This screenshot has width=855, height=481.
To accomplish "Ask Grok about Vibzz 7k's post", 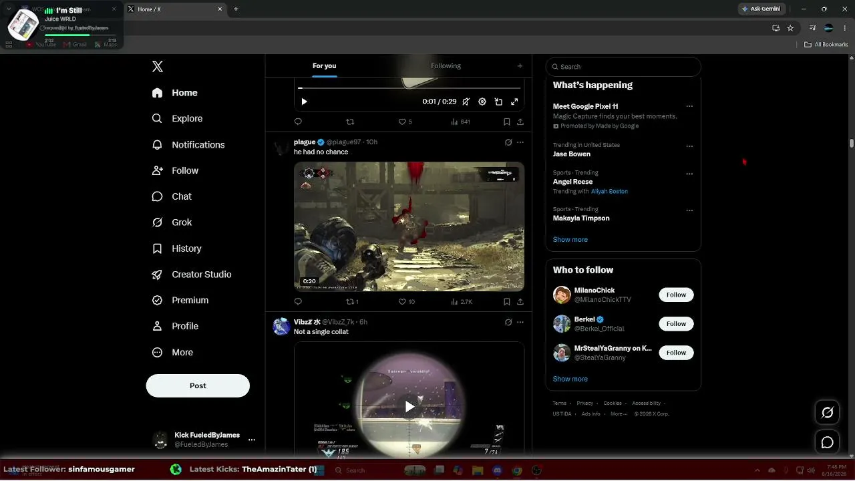I will [508, 322].
